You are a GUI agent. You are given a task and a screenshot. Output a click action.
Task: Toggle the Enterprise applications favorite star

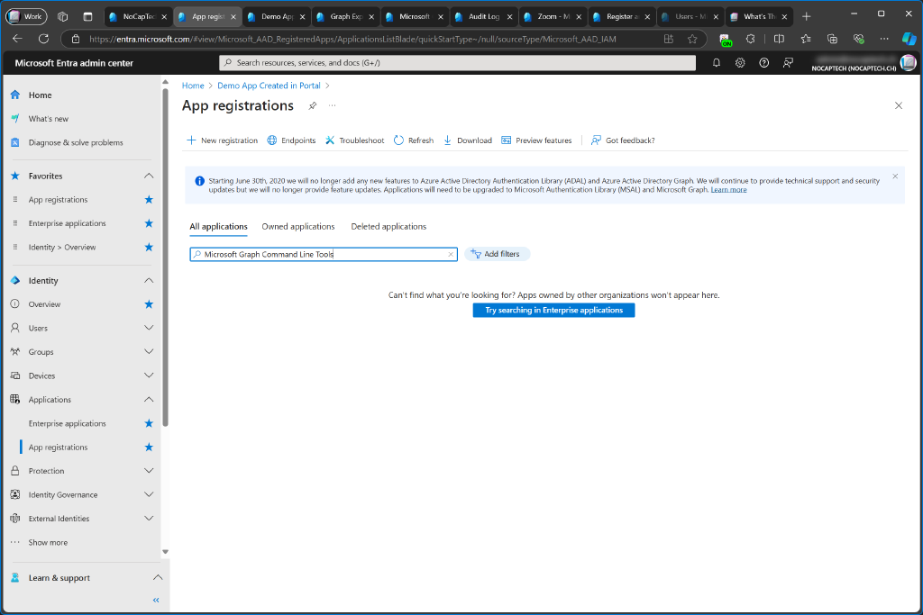pos(149,222)
